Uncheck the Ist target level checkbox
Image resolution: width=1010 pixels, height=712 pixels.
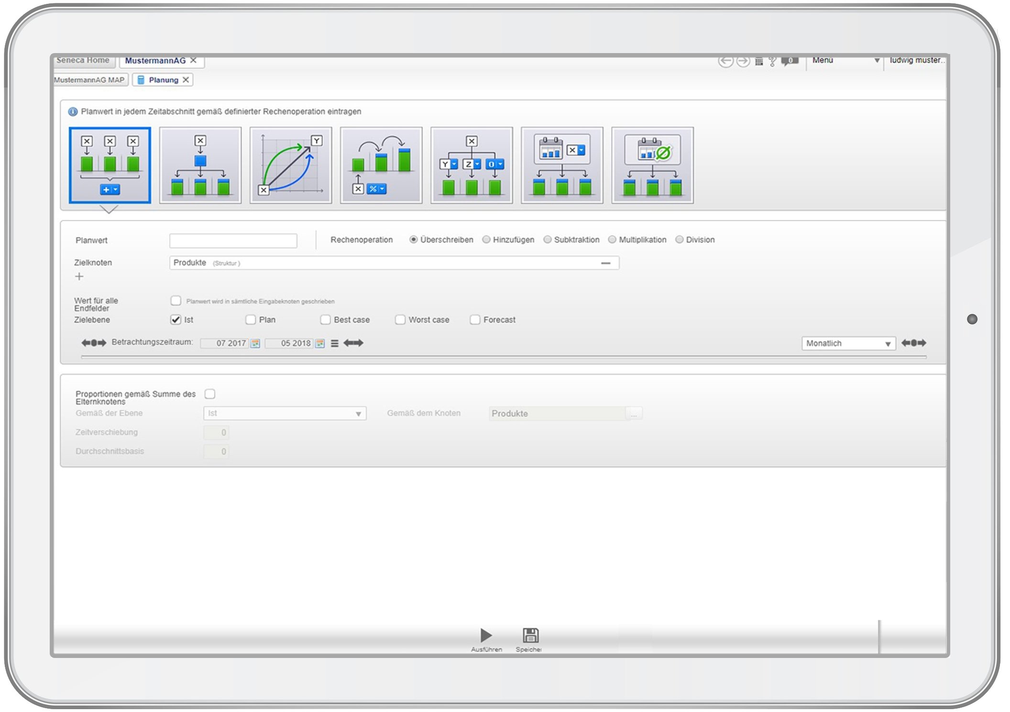tap(176, 319)
